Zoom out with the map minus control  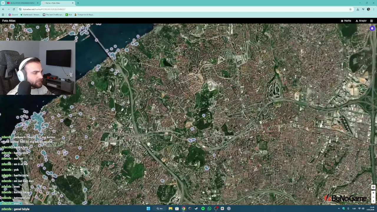(x=373, y=197)
